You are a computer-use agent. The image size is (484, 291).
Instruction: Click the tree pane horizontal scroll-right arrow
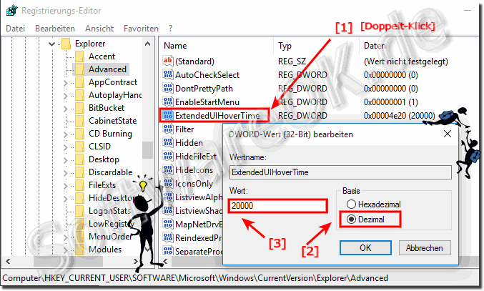tap(135, 262)
